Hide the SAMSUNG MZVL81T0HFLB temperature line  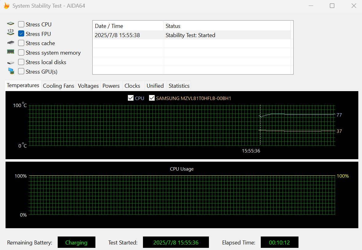pyautogui.click(x=152, y=98)
